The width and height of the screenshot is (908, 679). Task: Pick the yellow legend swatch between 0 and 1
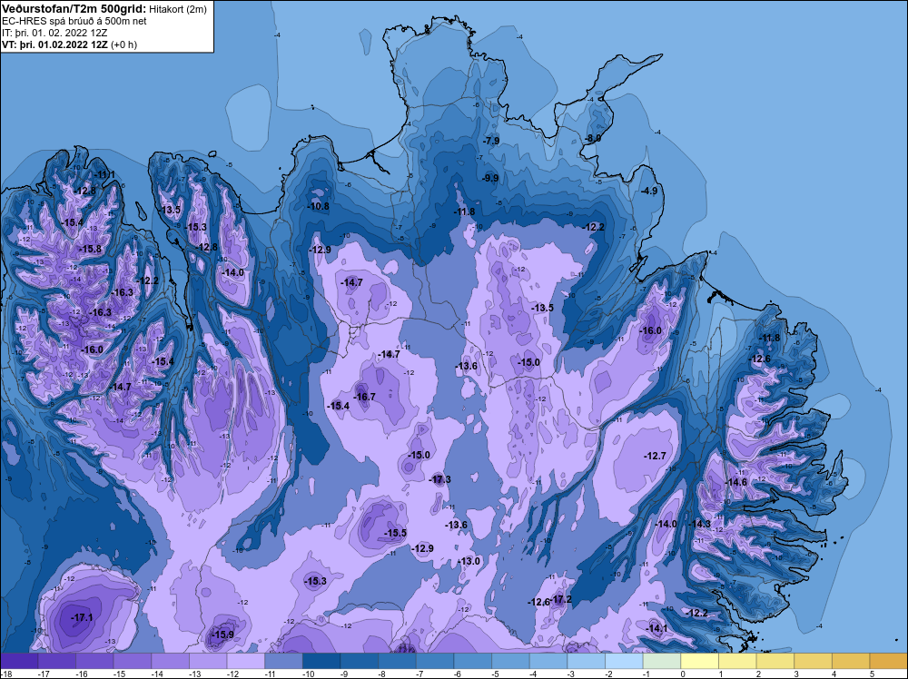click(699, 661)
